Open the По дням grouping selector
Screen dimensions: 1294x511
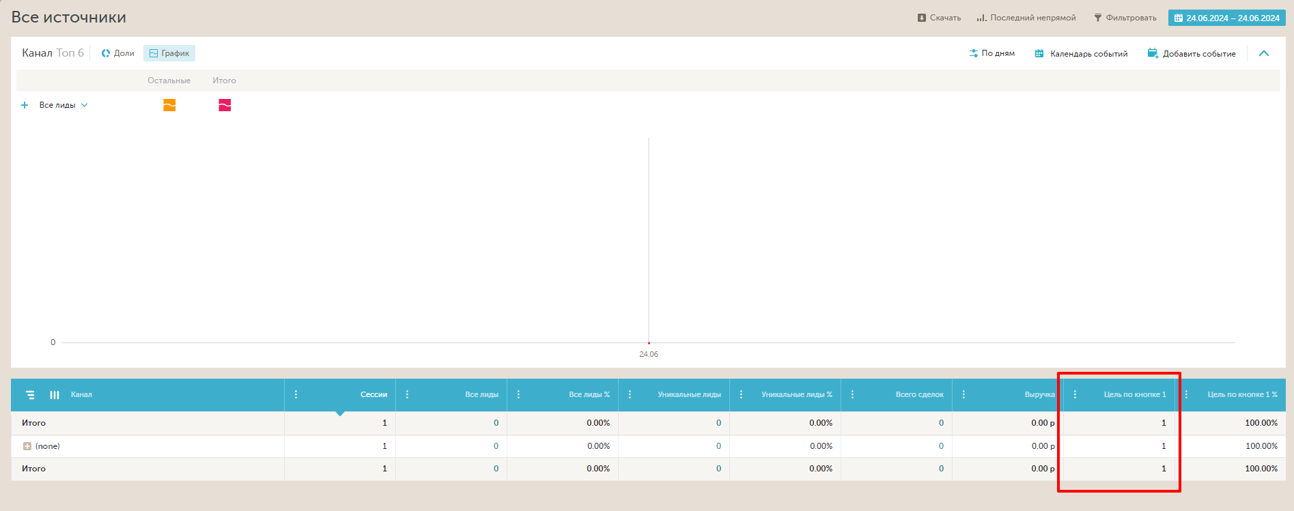tap(992, 53)
